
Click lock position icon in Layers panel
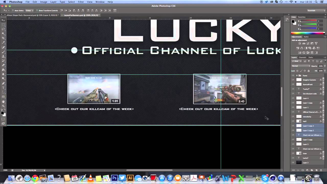click(x=305, y=71)
